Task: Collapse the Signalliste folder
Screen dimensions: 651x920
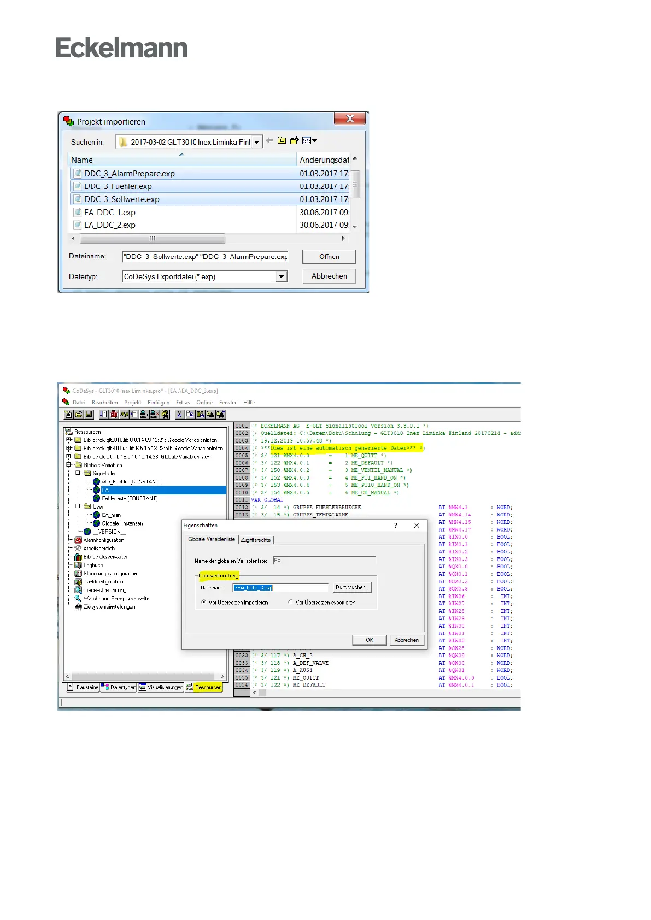Action: pos(78,473)
